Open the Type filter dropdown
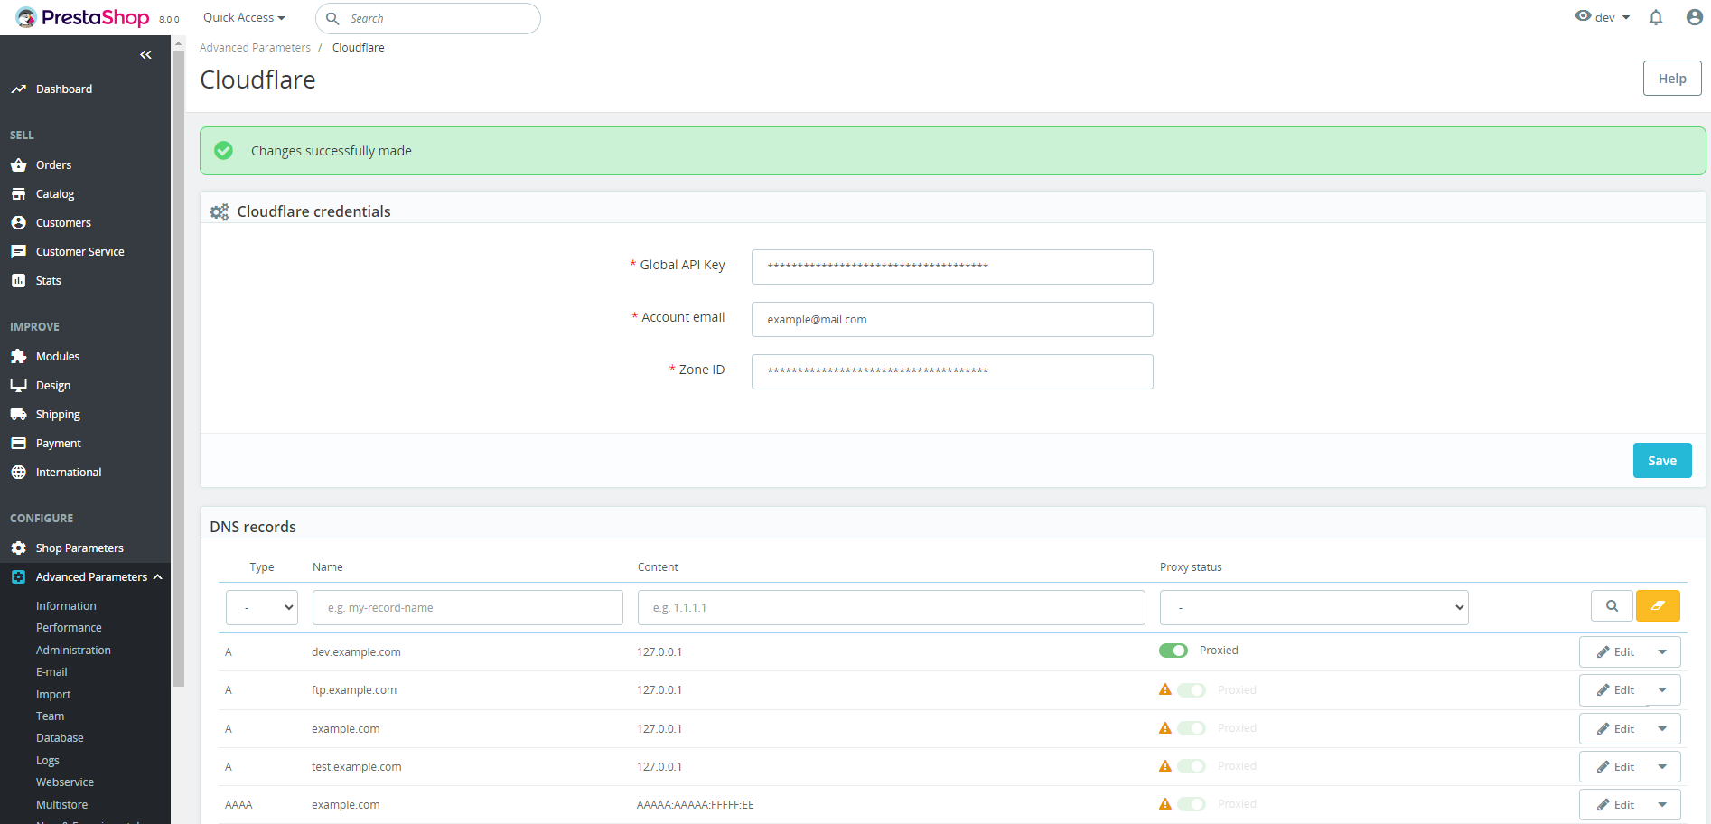Image resolution: width=1711 pixels, height=824 pixels. (262, 607)
